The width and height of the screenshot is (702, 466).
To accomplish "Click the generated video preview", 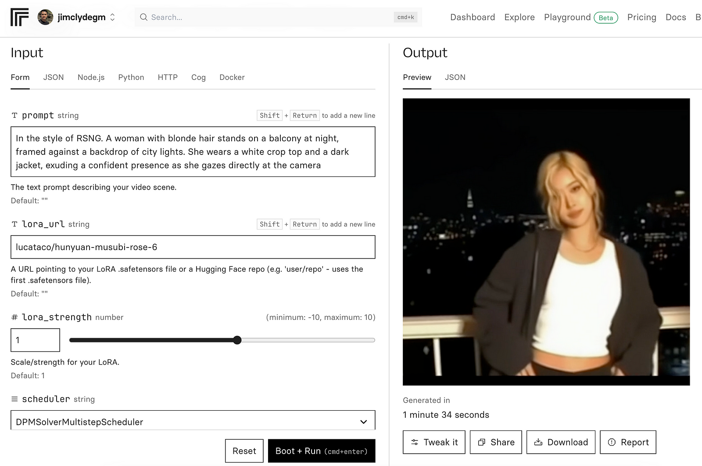I will [x=546, y=241].
